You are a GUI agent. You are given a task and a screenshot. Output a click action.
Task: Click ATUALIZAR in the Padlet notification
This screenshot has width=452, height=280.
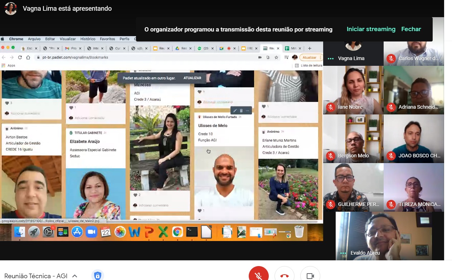192,78
